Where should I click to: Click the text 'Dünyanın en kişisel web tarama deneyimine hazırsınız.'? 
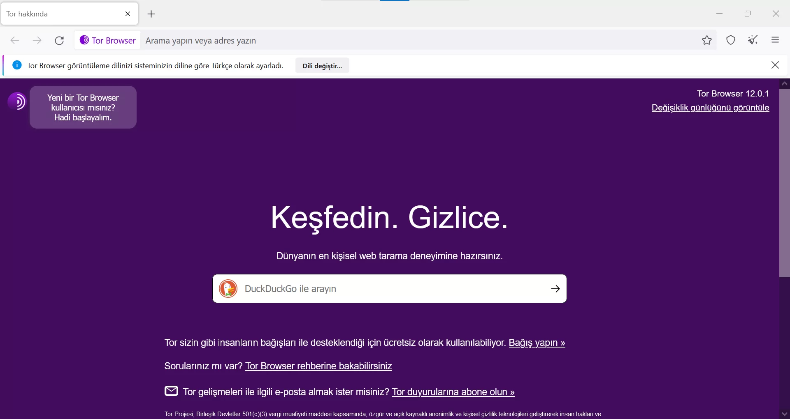click(x=389, y=256)
